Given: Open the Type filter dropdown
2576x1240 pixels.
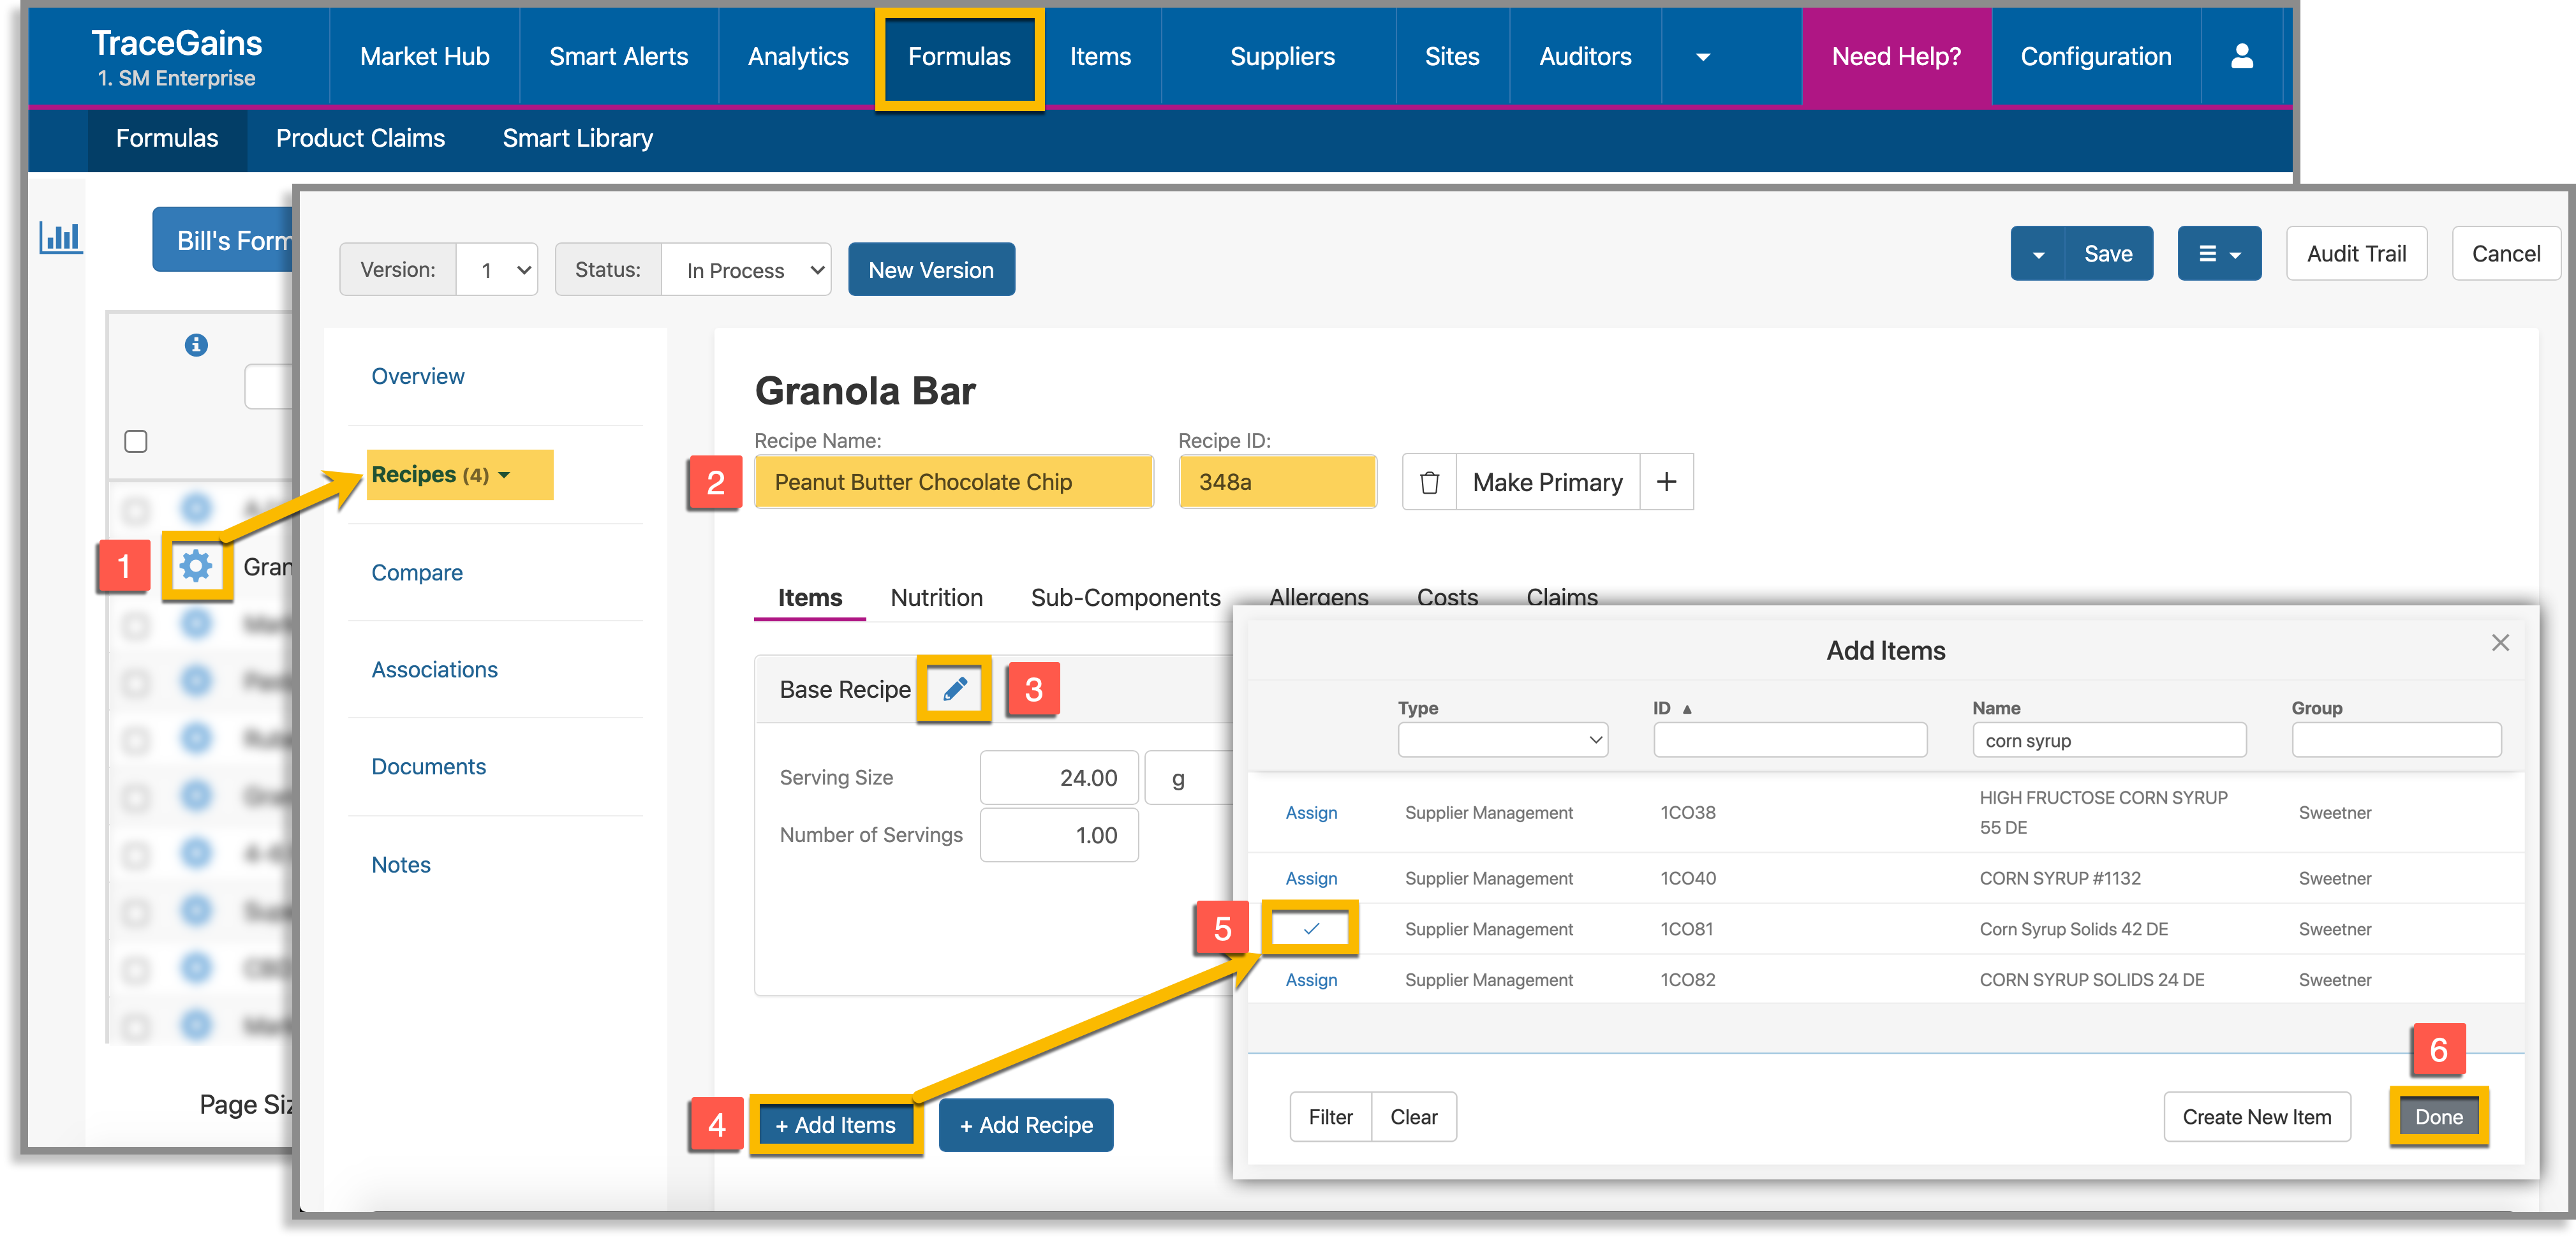Looking at the screenshot, I should click(x=1502, y=740).
